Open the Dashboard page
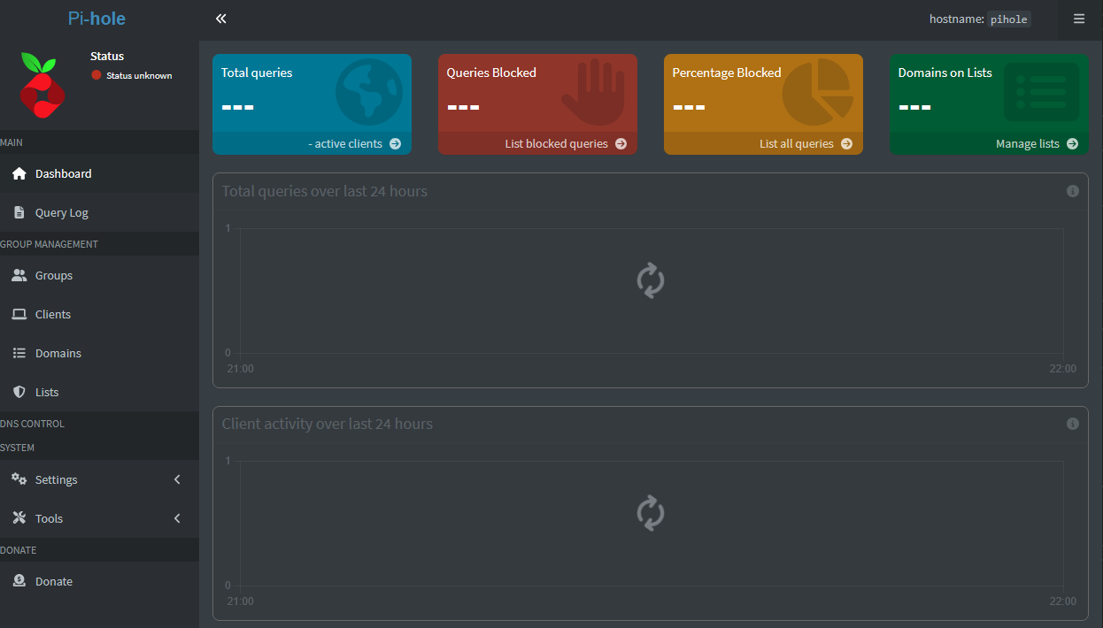1103x628 pixels. click(x=99, y=174)
